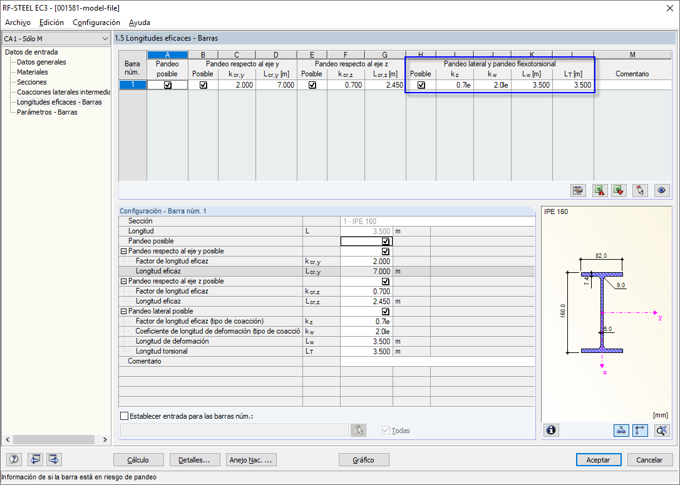
Task: Click the Gráfico button
Action: click(364, 460)
